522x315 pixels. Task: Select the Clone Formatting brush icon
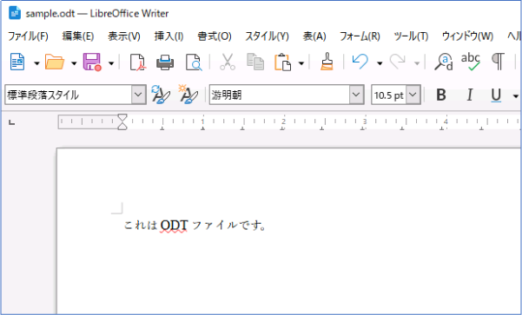tap(327, 62)
